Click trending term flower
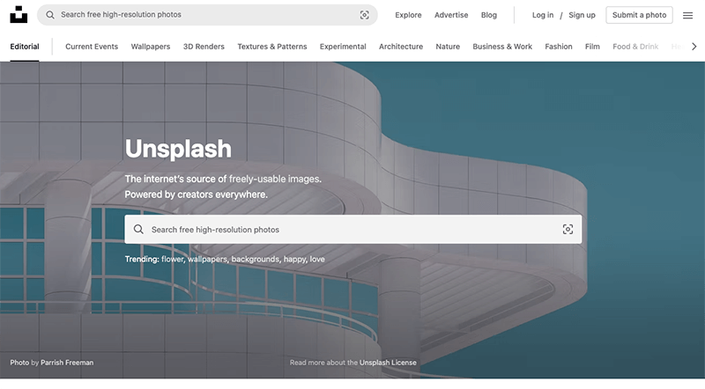Viewport: 705px width, 389px height. click(173, 259)
